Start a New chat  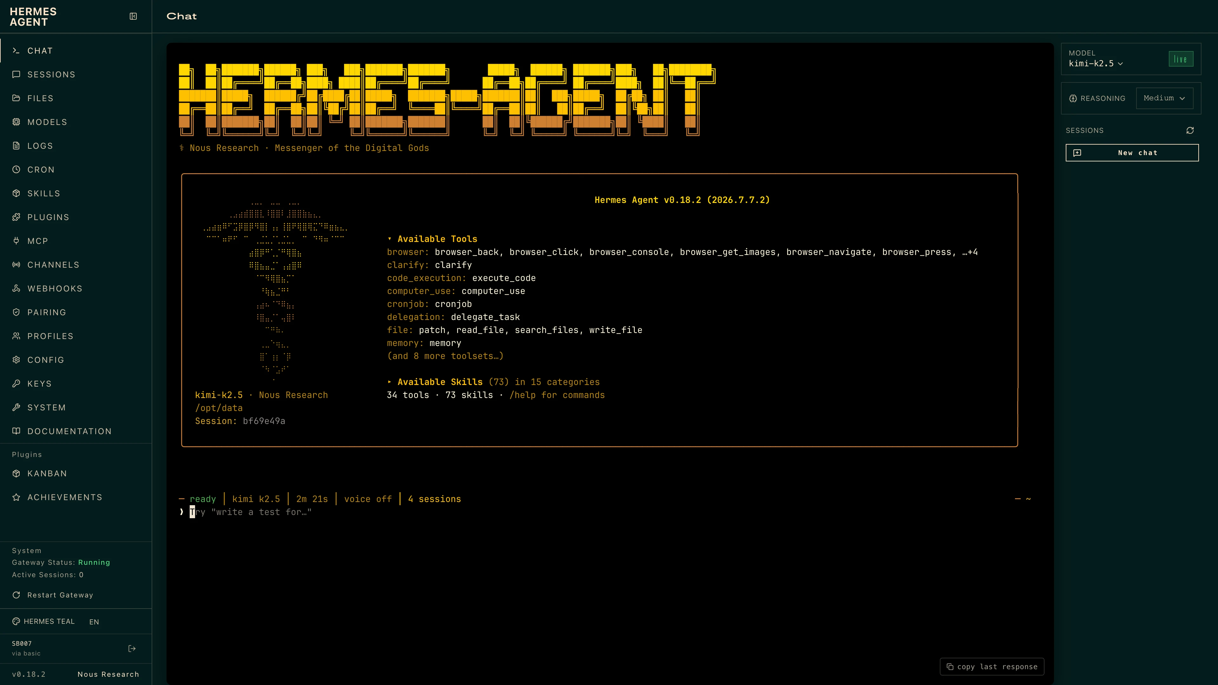1132,153
